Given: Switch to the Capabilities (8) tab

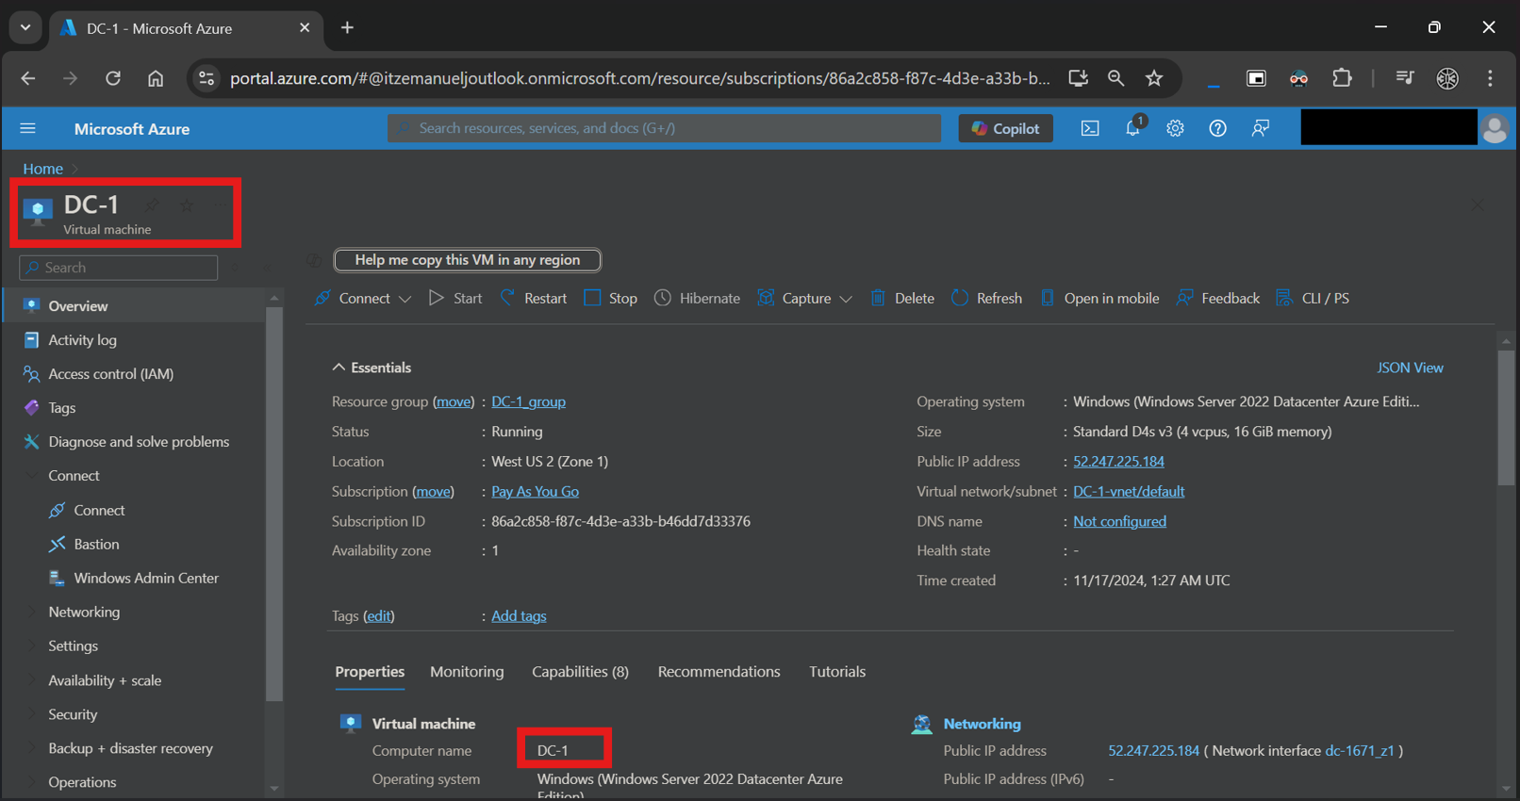Looking at the screenshot, I should pos(580,672).
